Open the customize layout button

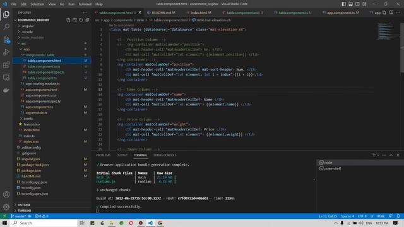click(x=364, y=4)
